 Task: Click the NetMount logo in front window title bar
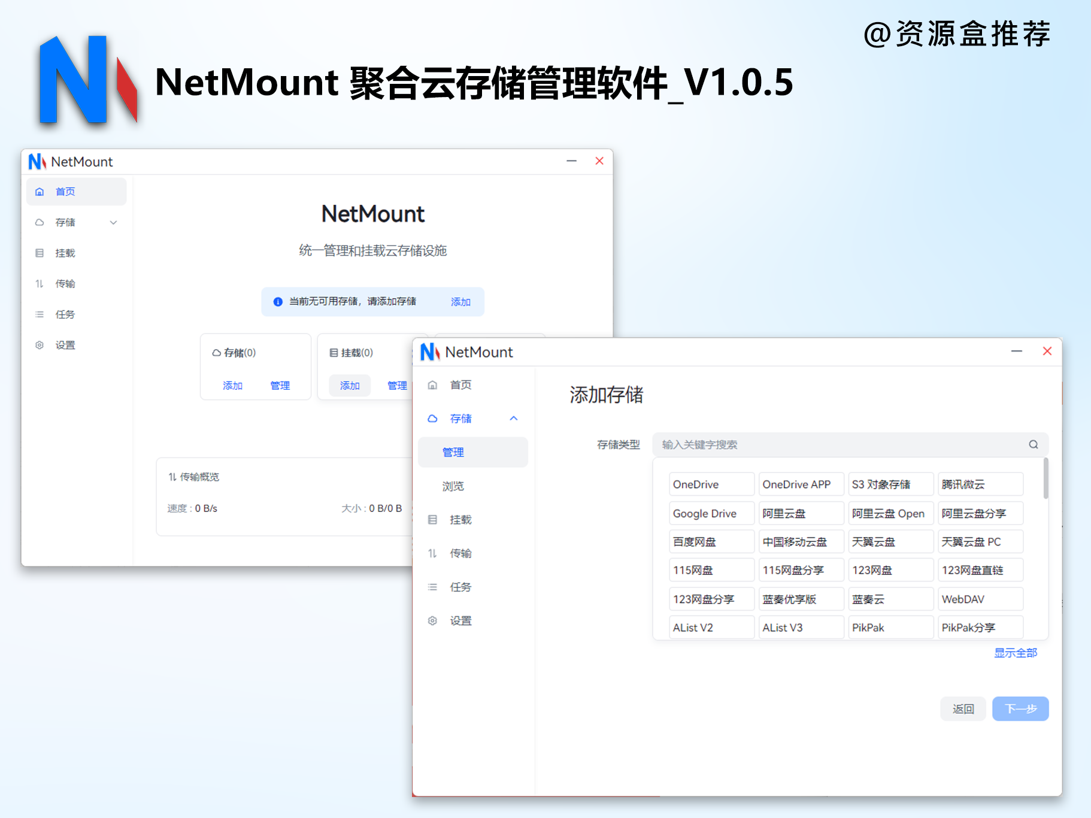pyautogui.click(x=430, y=352)
